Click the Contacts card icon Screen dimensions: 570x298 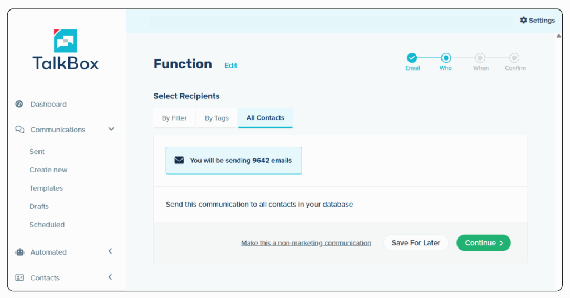[19, 278]
